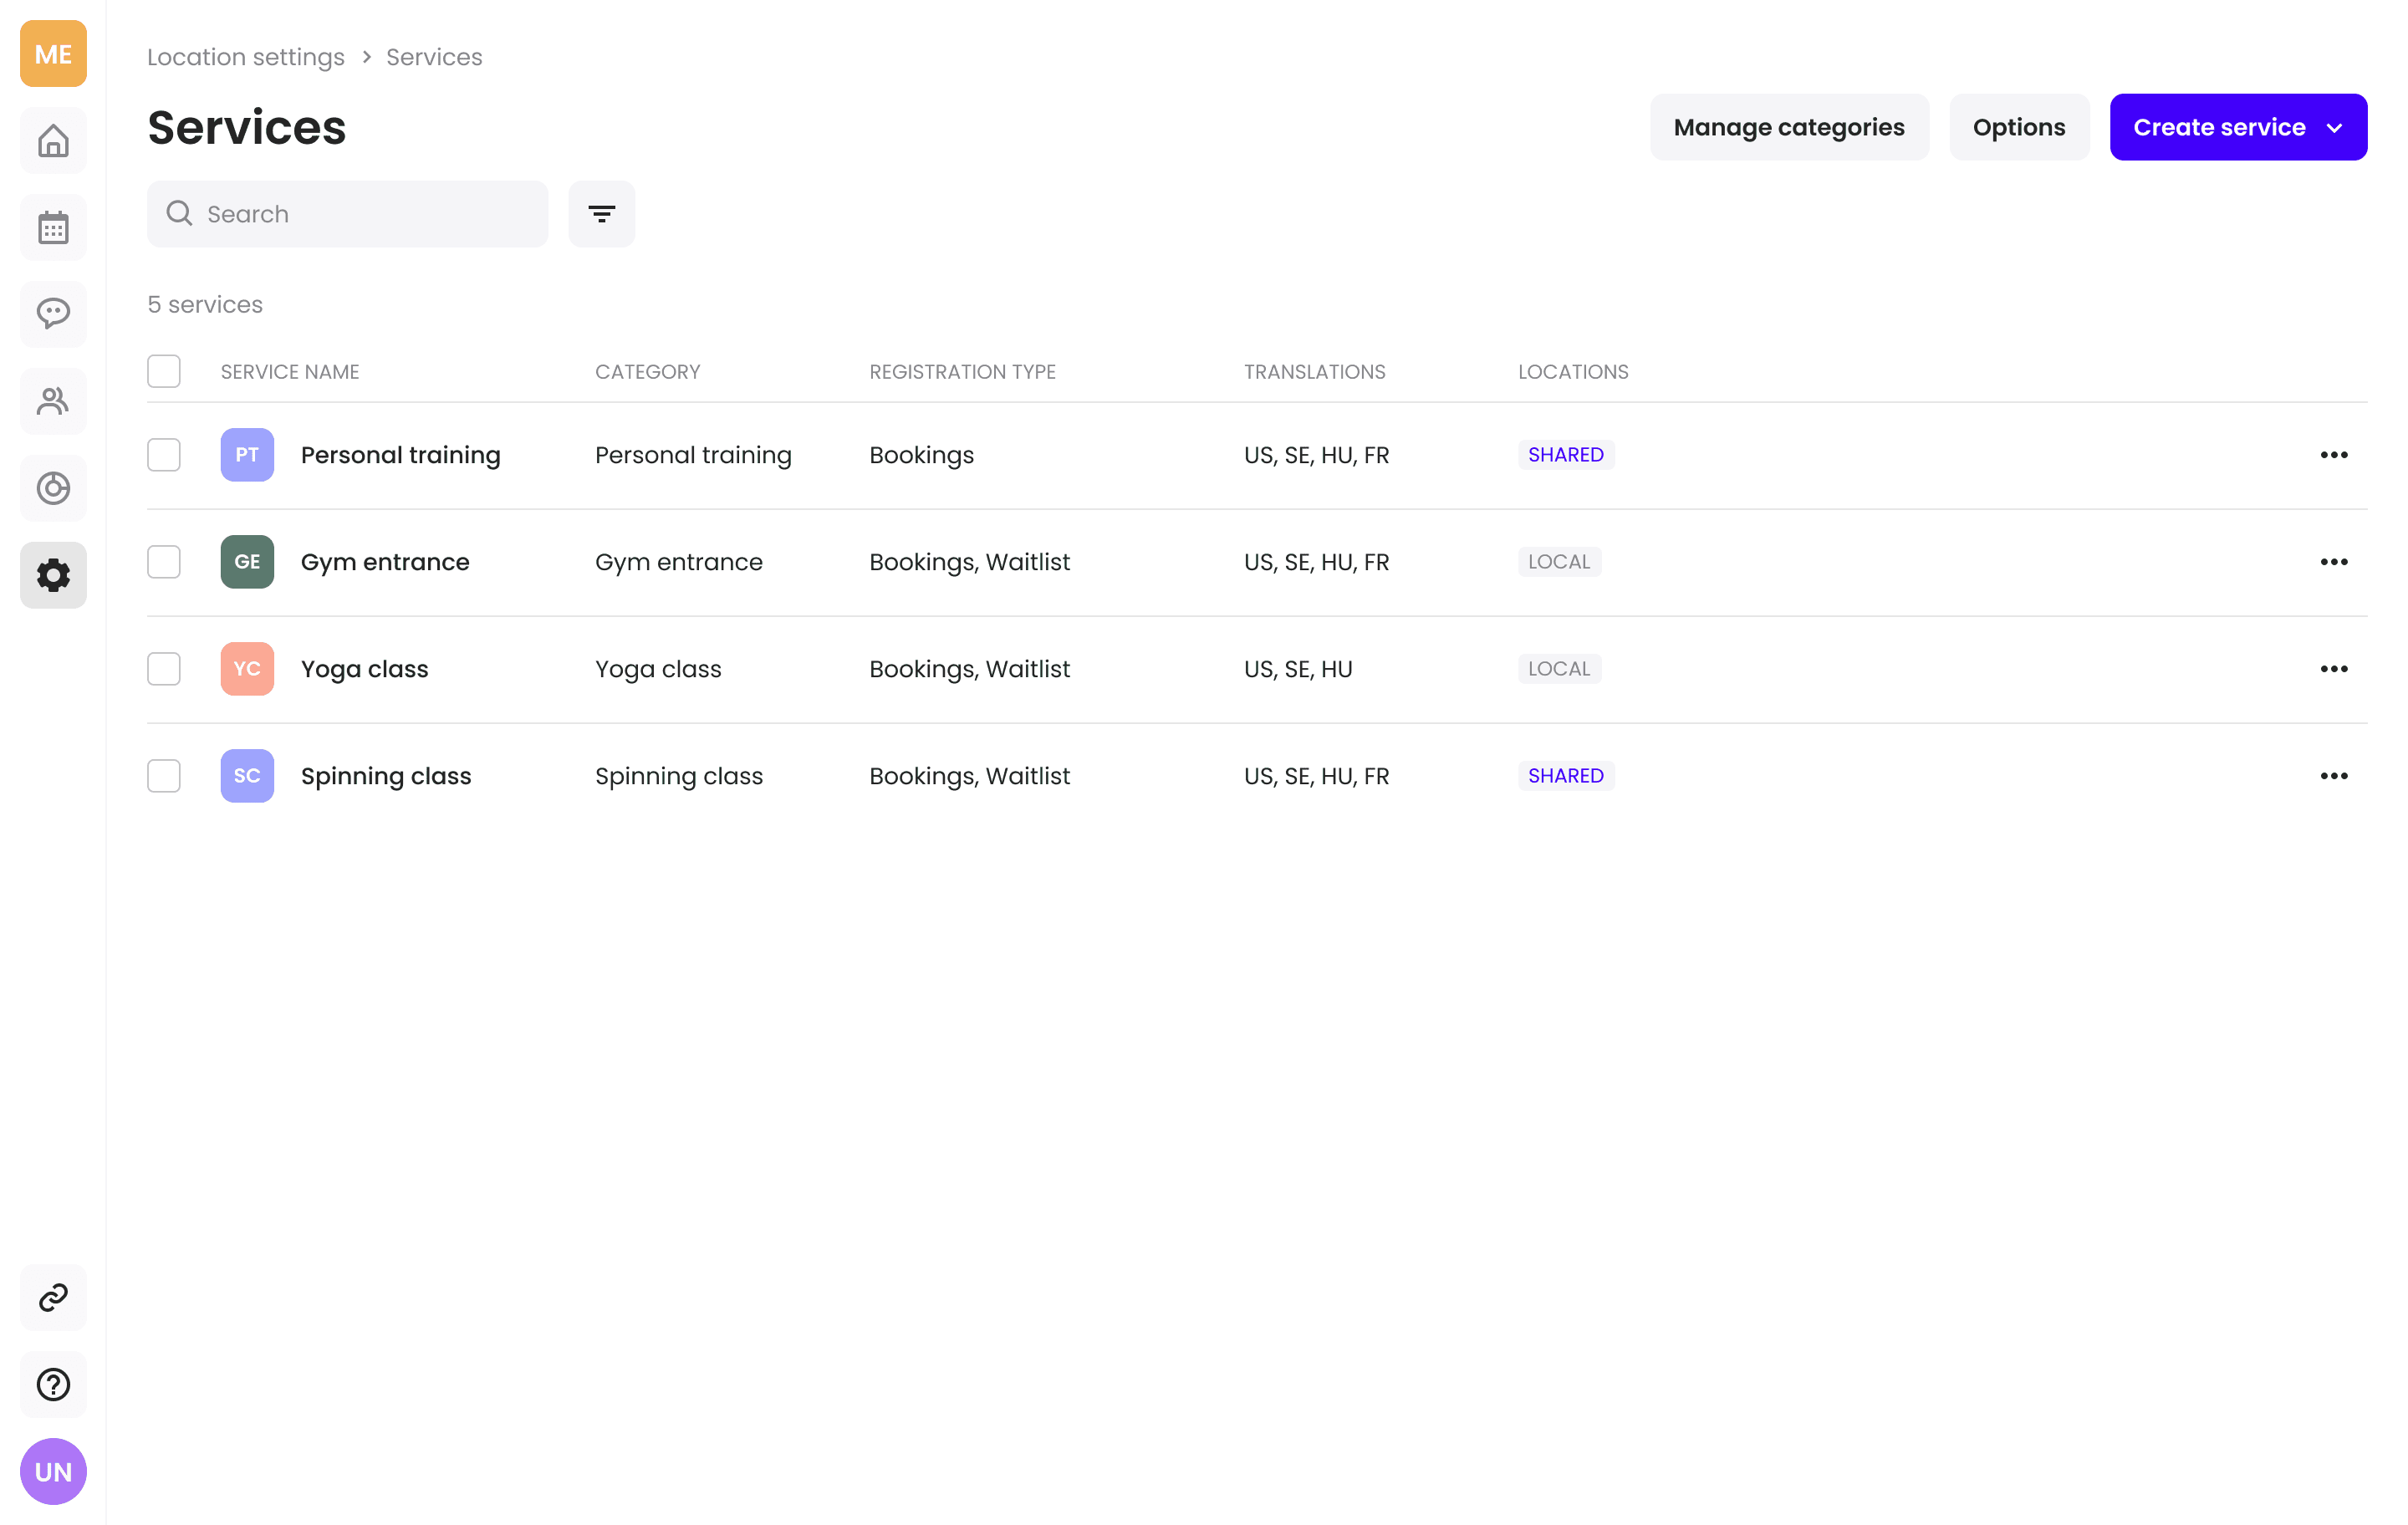The image size is (2408, 1525).
Task: Open more options for Yoga class
Action: point(2334,669)
